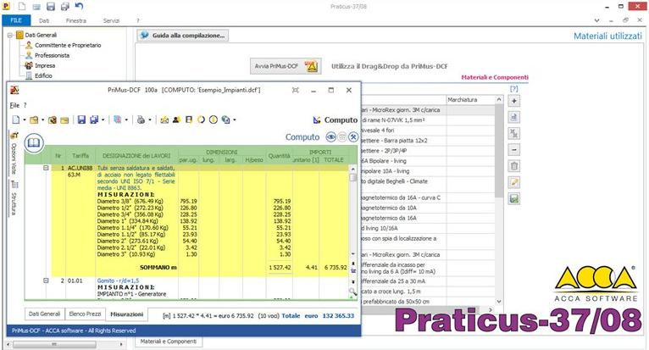Click the eye view icon next to Computo
This screenshot has height=350, width=649.
(330, 136)
